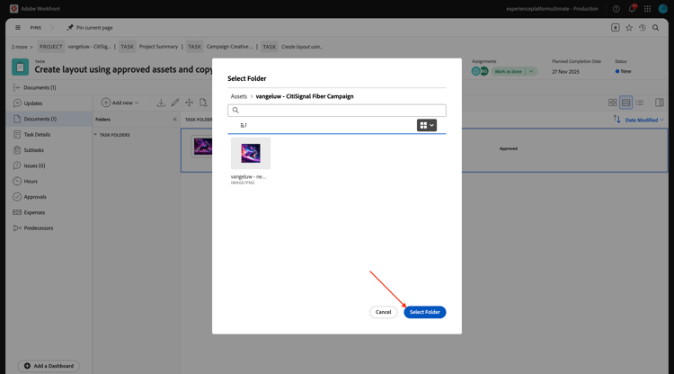Go to Assets breadcrumb in dialog
Image resolution: width=674 pixels, height=374 pixels.
tap(238, 96)
